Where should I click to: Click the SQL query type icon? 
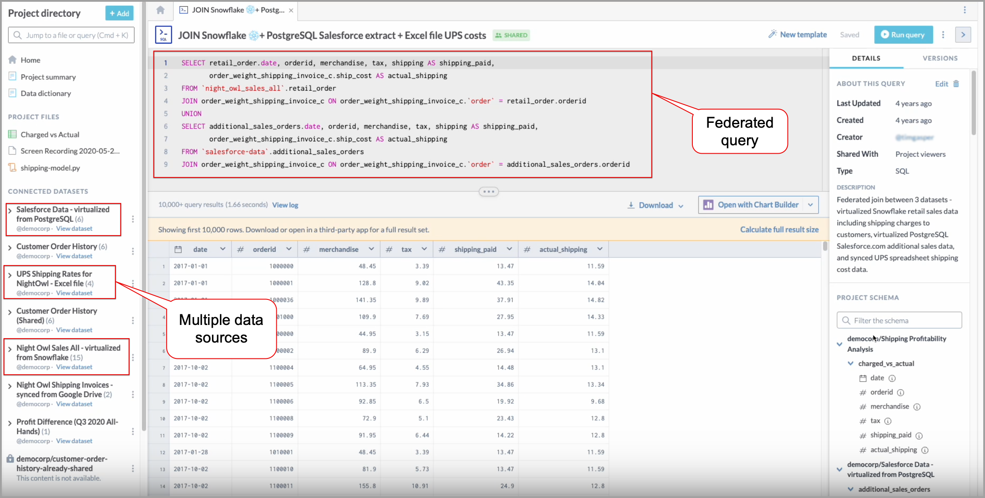point(164,35)
